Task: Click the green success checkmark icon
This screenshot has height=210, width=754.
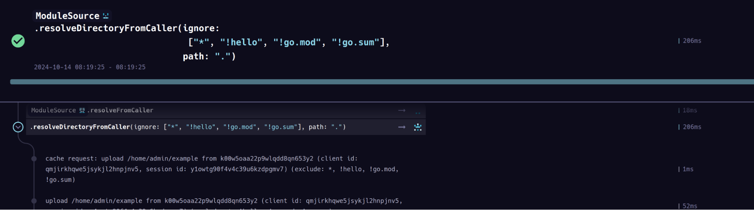Action: [18, 41]
